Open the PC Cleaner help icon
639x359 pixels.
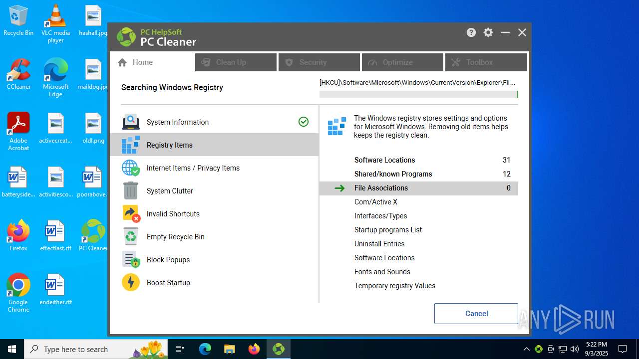471,32
